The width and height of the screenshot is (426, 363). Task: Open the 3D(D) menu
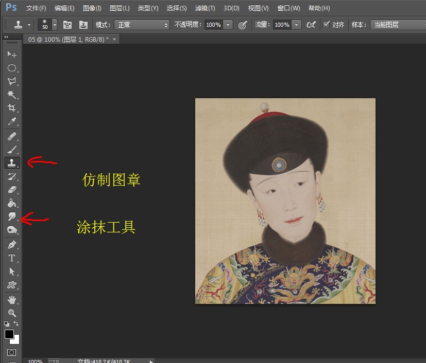coord(231,8)
